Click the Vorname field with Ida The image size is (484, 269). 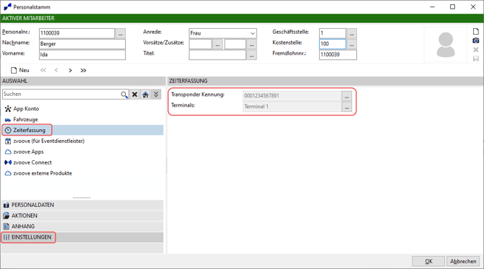[x=82, y=55]
